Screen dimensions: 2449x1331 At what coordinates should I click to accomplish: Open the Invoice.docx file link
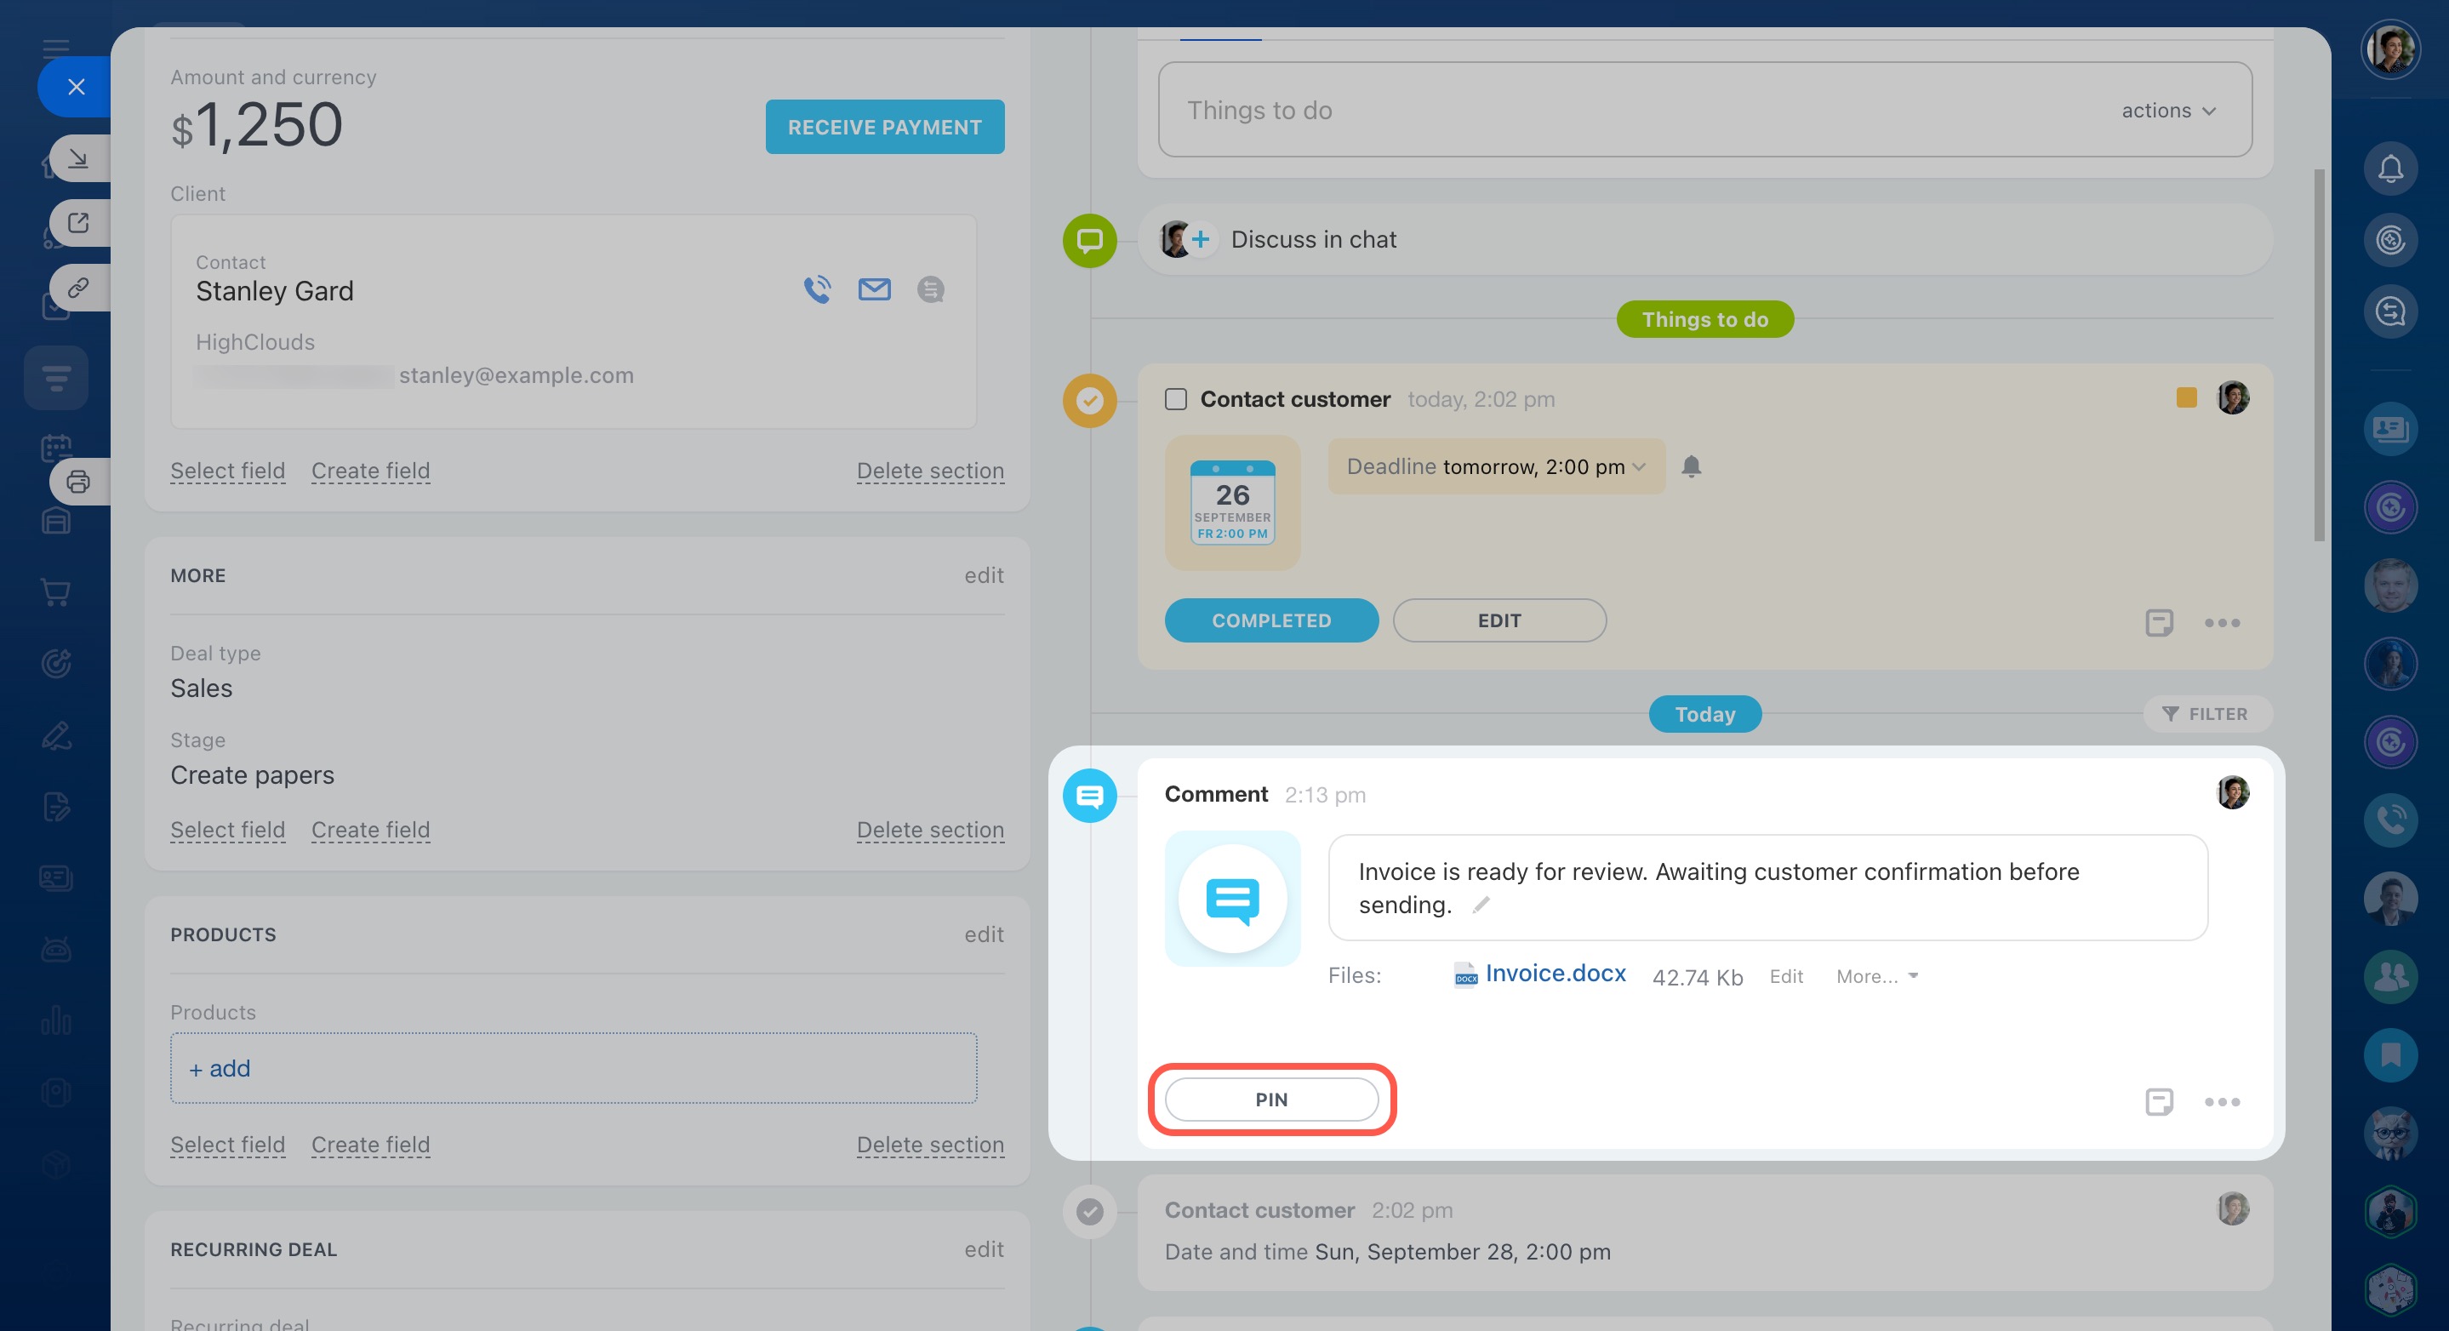(1555, 973)
